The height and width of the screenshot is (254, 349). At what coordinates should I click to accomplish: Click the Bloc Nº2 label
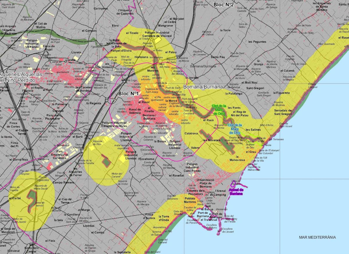click(224, 5)
